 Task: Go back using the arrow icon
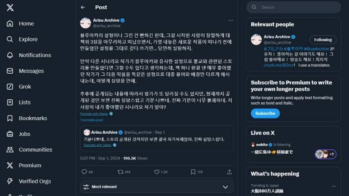point(83,7)
